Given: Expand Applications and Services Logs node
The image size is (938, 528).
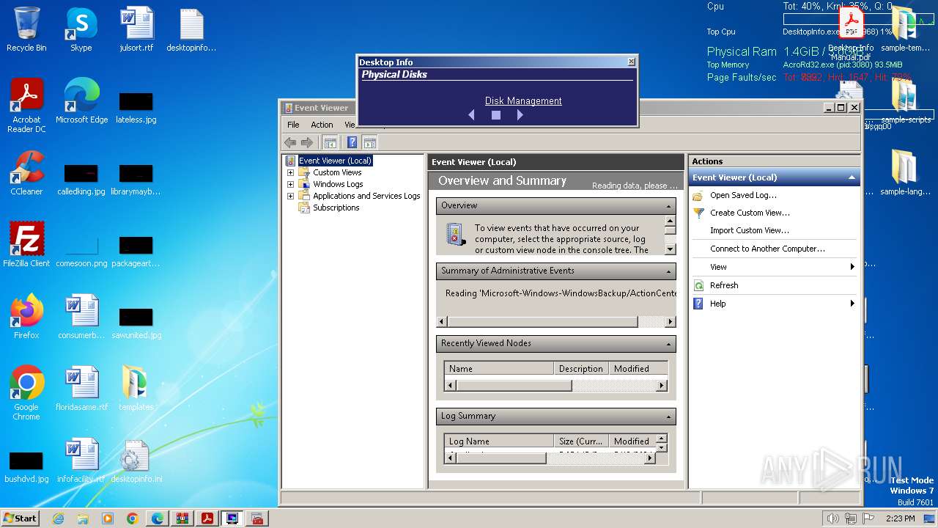Looking at the screenshot, I should 290,196.
